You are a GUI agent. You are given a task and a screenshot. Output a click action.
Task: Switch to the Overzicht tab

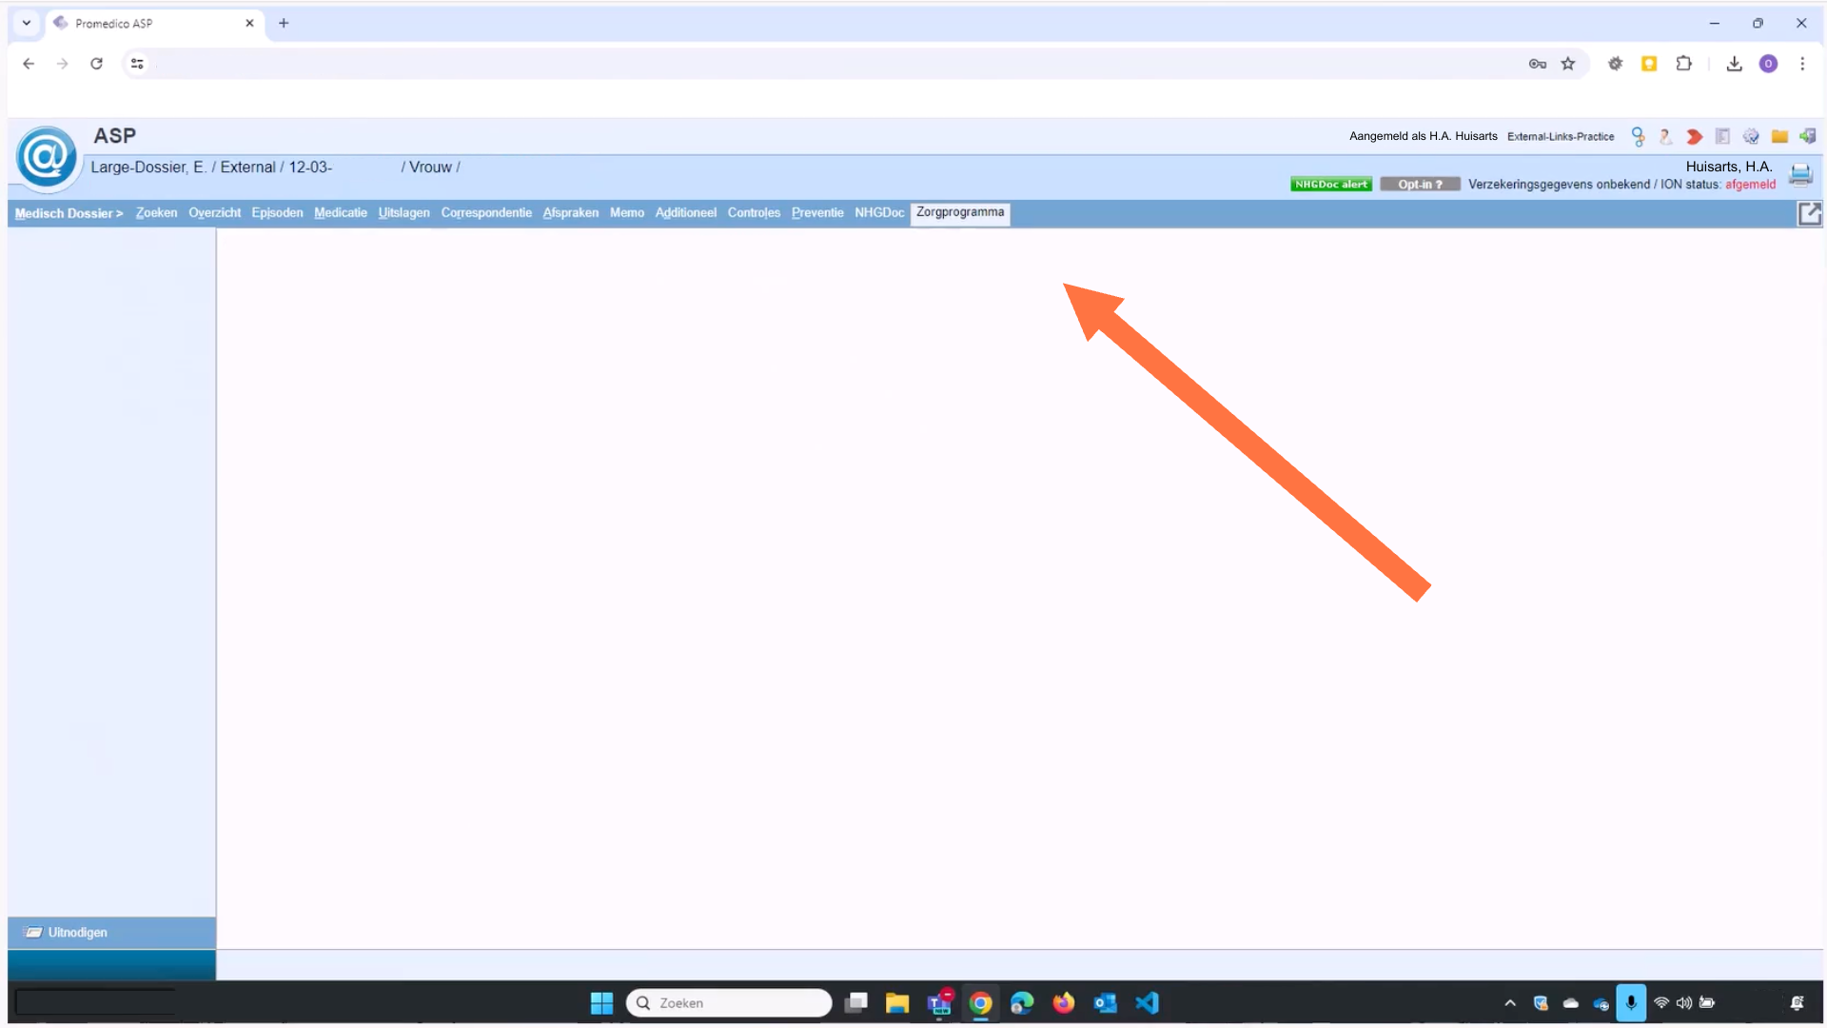pos(214,213)
